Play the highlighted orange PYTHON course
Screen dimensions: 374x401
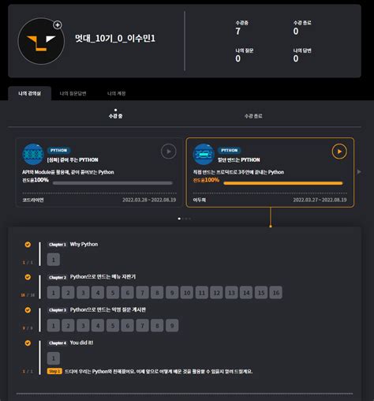[x=339, y=152]
